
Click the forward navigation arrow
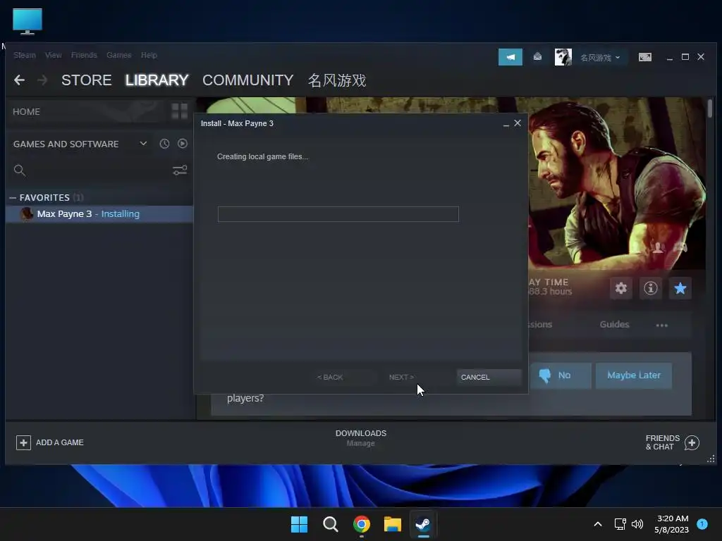42,80
